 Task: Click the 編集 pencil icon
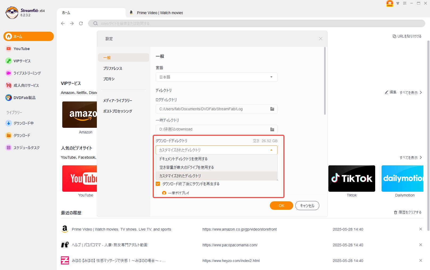pos(386,92)
